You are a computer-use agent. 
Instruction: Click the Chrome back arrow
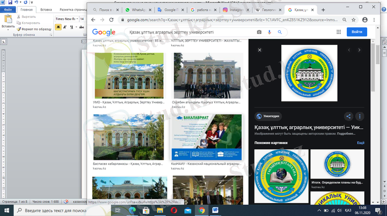pyautogui.click(x=93, y=20)
